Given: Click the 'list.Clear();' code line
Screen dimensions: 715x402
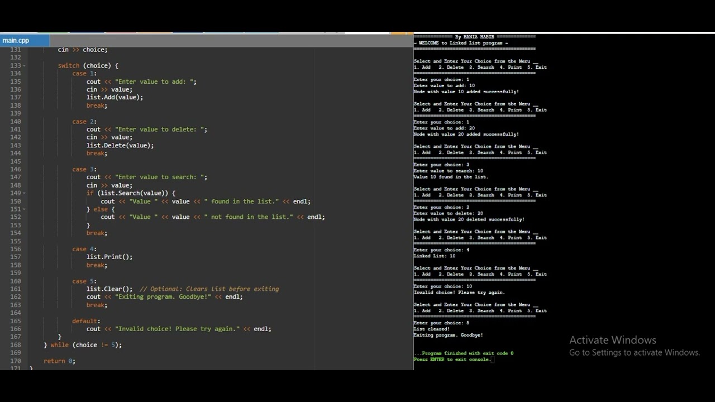Looking at the screenshot, I should tap(109, 289).
